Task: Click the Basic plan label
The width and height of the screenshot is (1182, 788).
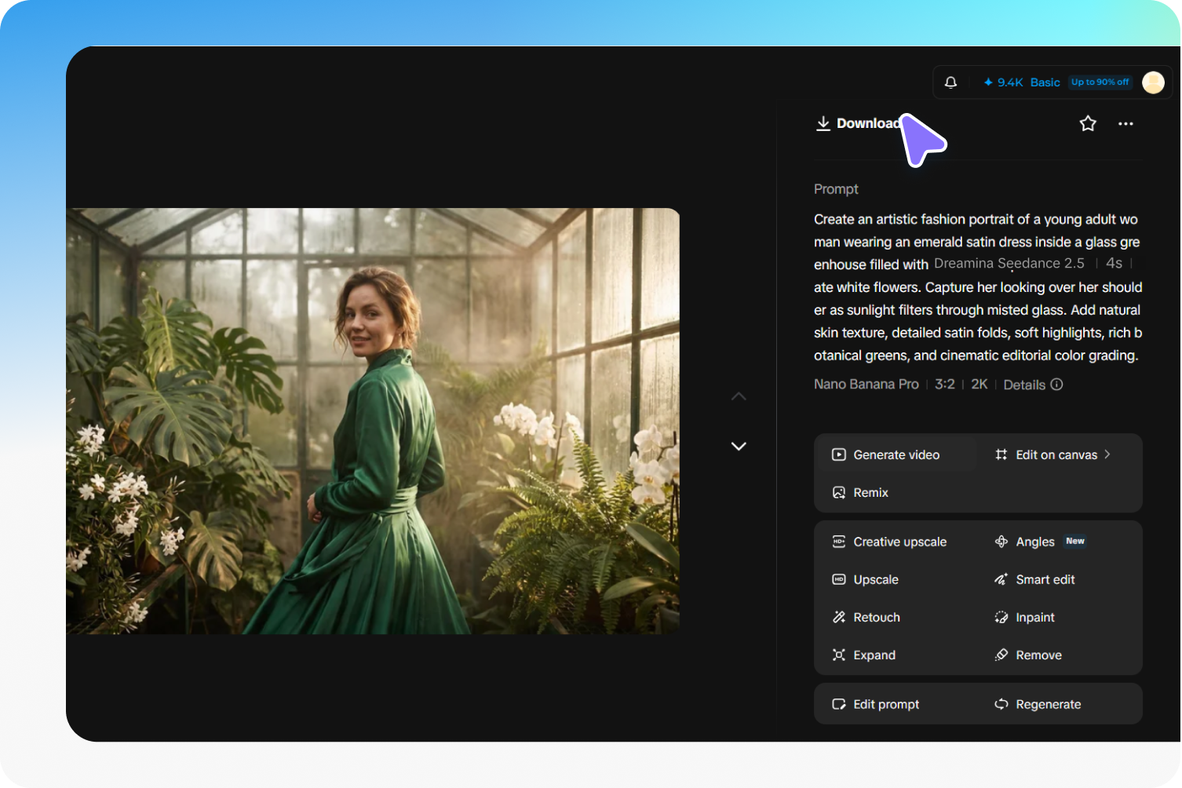Action: pyautogui.click(x=1045, y=82)
